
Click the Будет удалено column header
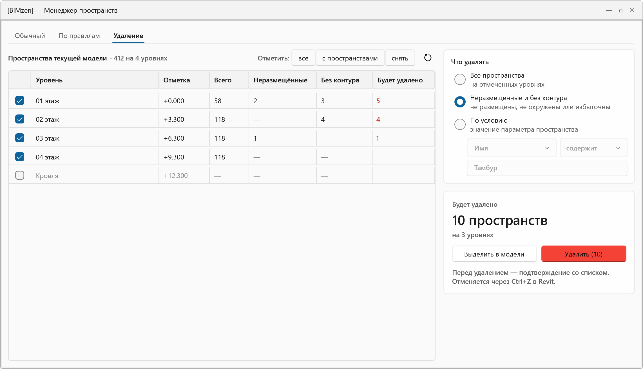tap(404, 80)
